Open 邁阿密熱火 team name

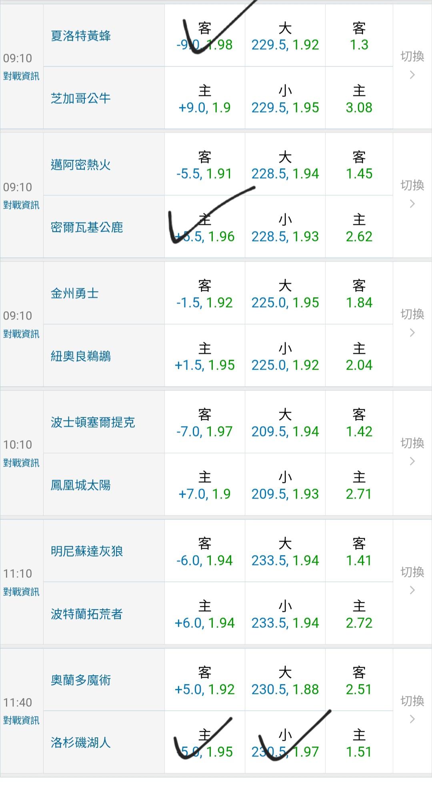click(80, 165)
